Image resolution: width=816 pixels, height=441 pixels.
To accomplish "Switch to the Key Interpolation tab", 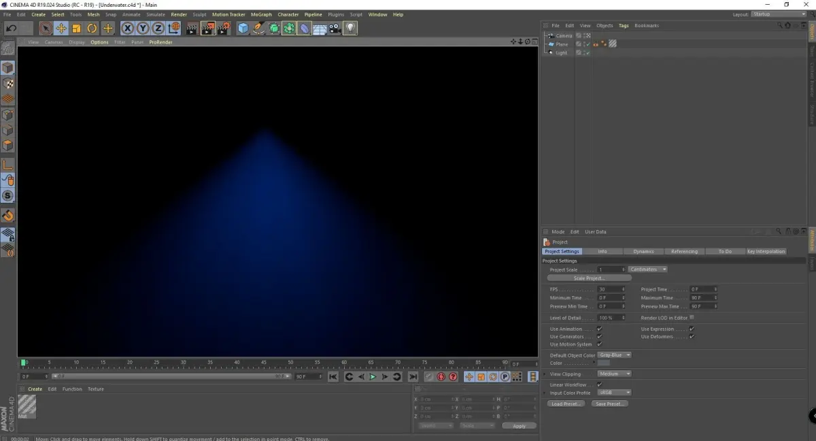I will pyautogui.click(x=766, y=251).
